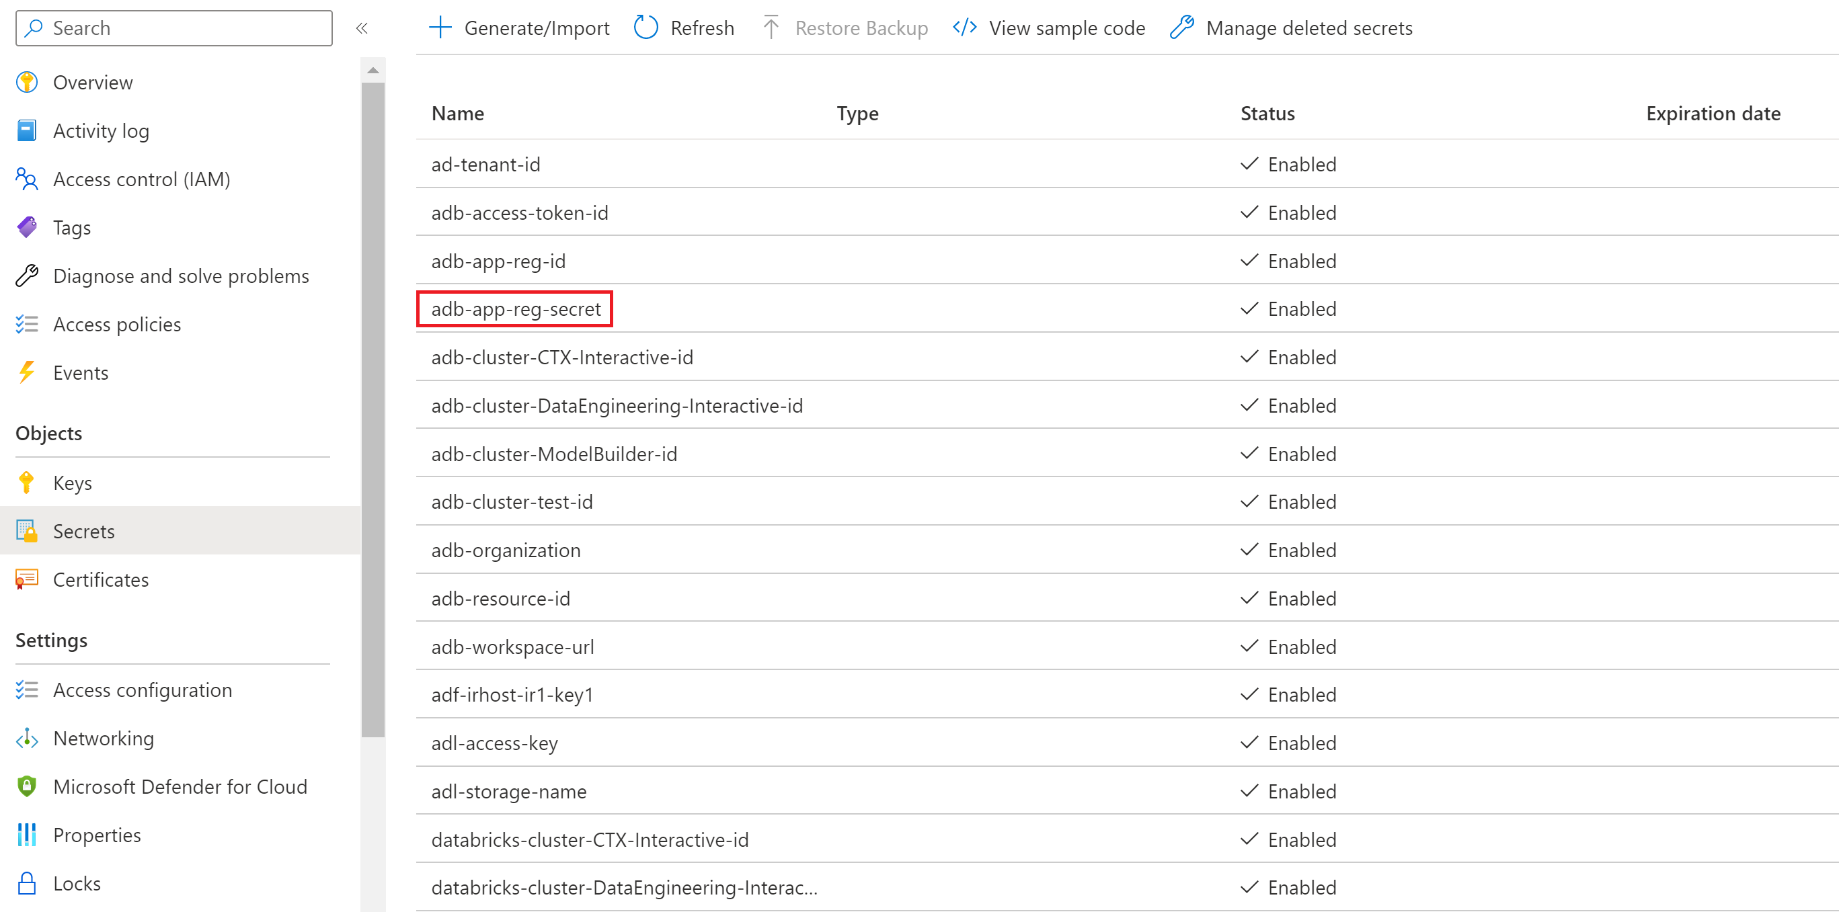The image size is (1839, 912).
Task: Select databricks-cluster-CTX-Interactive-id row
Action: click(1127, 839)
